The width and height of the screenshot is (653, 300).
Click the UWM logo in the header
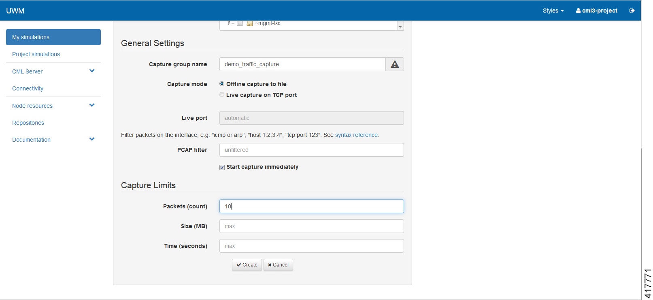pyautogui.click(x=15, y=10)
